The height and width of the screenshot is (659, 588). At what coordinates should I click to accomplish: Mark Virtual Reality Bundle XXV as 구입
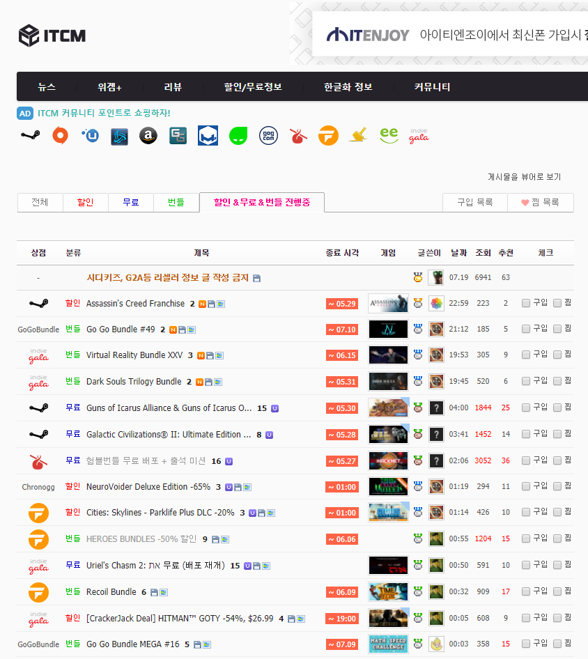click(x=526, y=355)
